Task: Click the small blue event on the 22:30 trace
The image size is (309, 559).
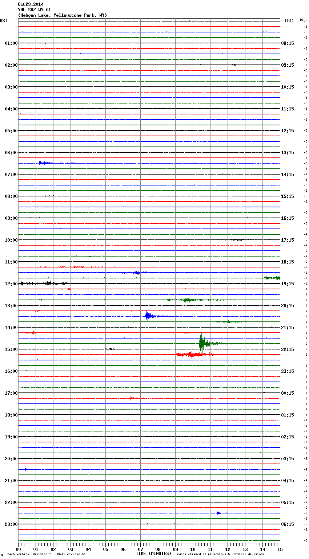Action: point(218,513)
